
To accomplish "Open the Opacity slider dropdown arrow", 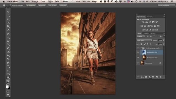I will (164, 40).
